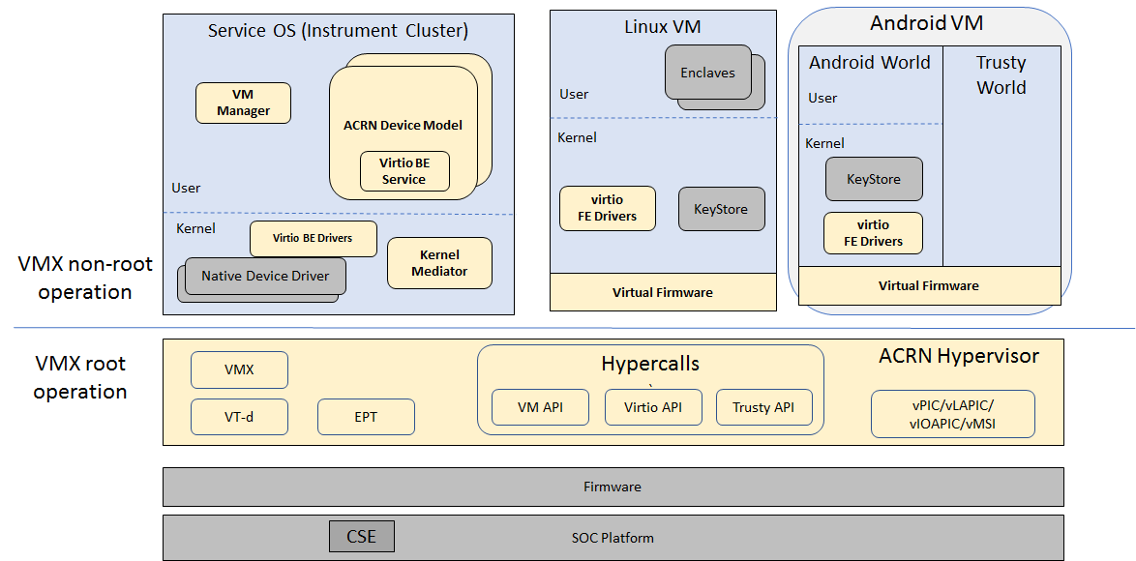
Task: Select the VT-d box
Action: (x=239, y=417)
